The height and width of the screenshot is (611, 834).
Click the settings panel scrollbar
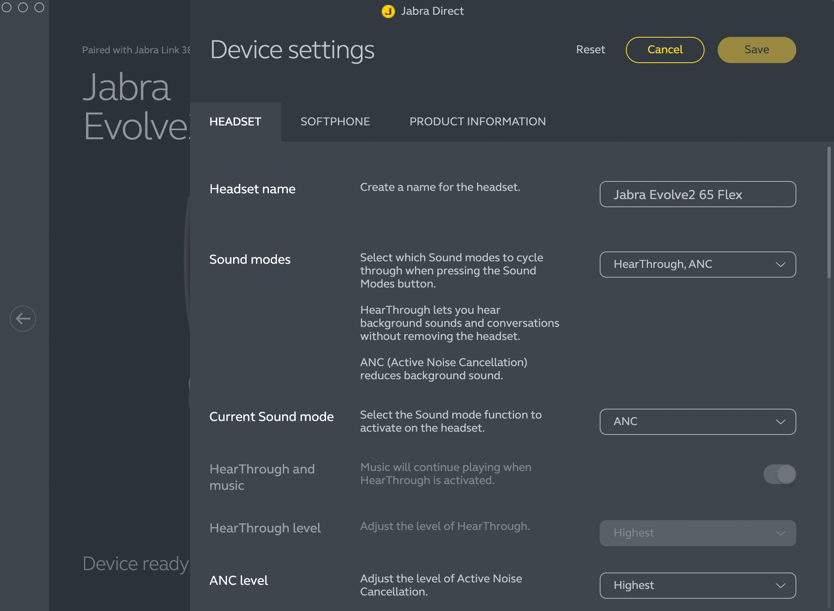829,213
